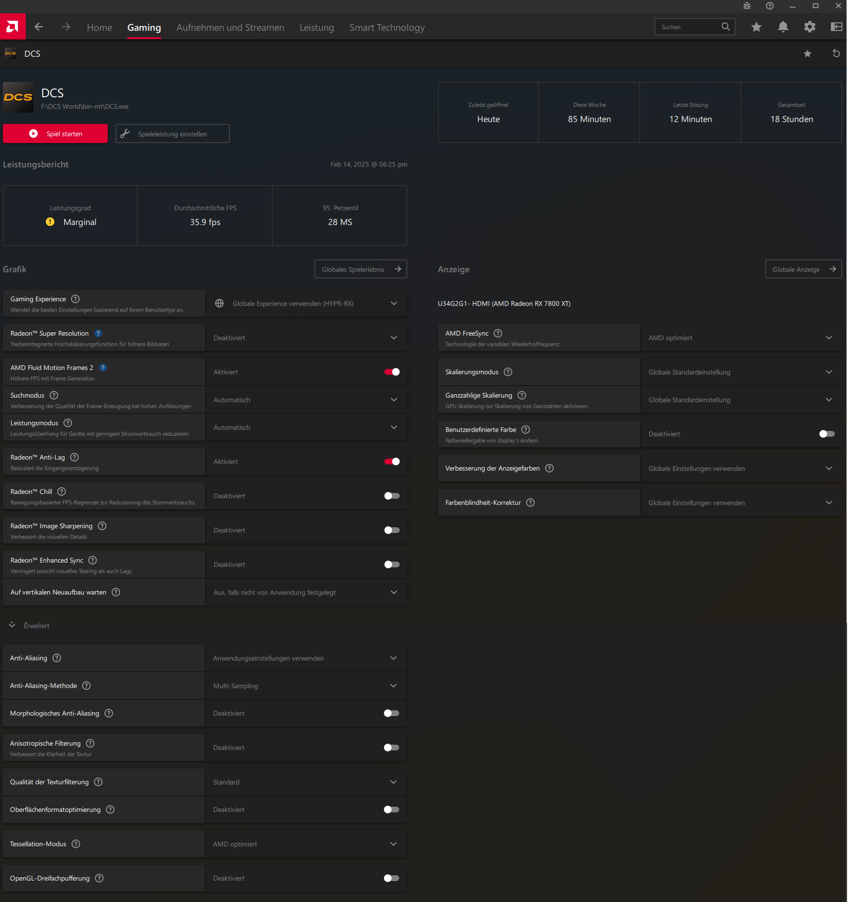Open settings gear icon
Image resolution: width=848 pixels, height=902 pixels.
click(x=810, y=27)
